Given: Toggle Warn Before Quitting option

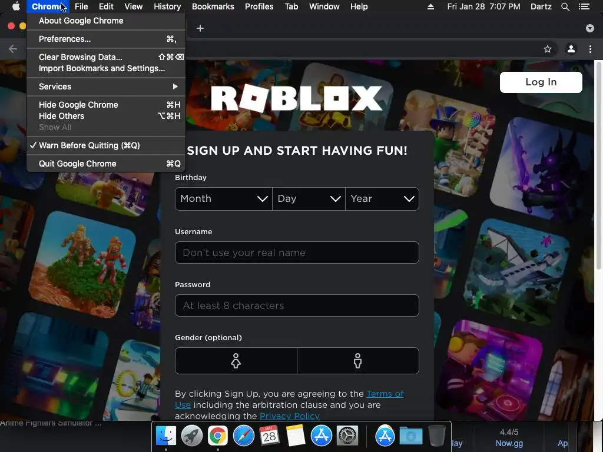Looking at the screenshot, I should point(106,145).
